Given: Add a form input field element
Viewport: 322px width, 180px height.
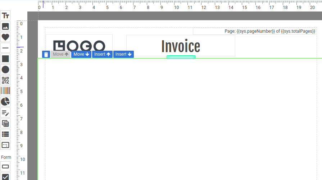Looking at the screenshot, I should [x=5, y=166].
